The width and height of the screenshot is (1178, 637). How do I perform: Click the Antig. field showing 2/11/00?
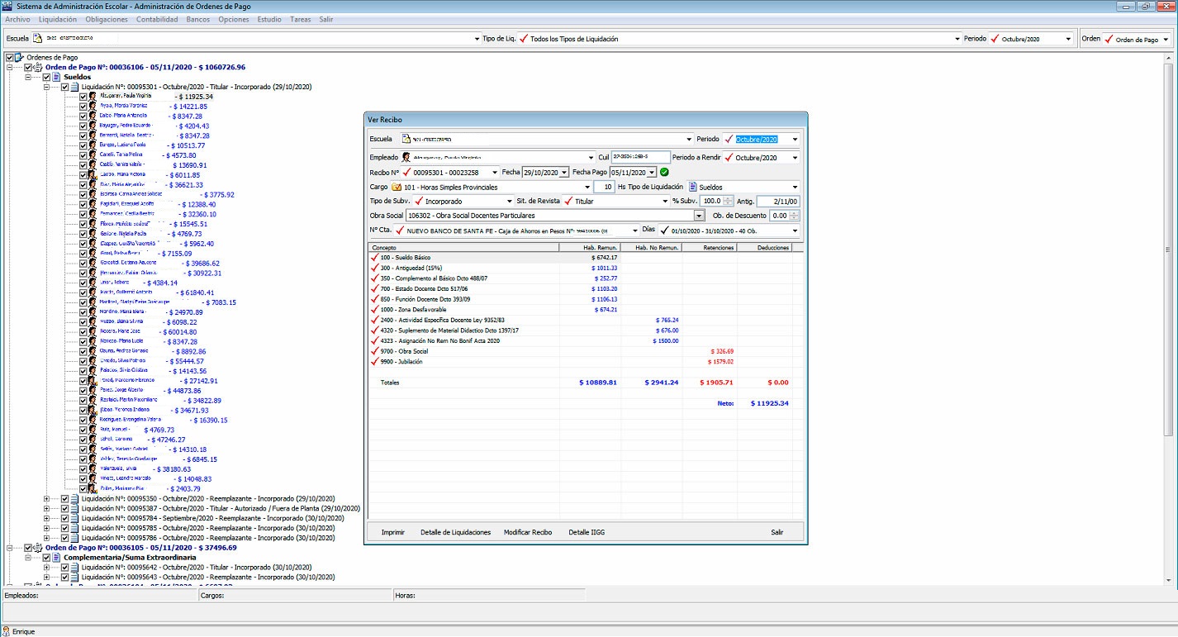(778, 201)
